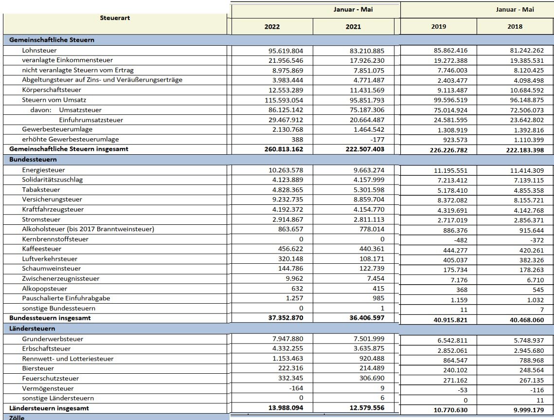Select the Energiesteuer row label

[43, 170]
